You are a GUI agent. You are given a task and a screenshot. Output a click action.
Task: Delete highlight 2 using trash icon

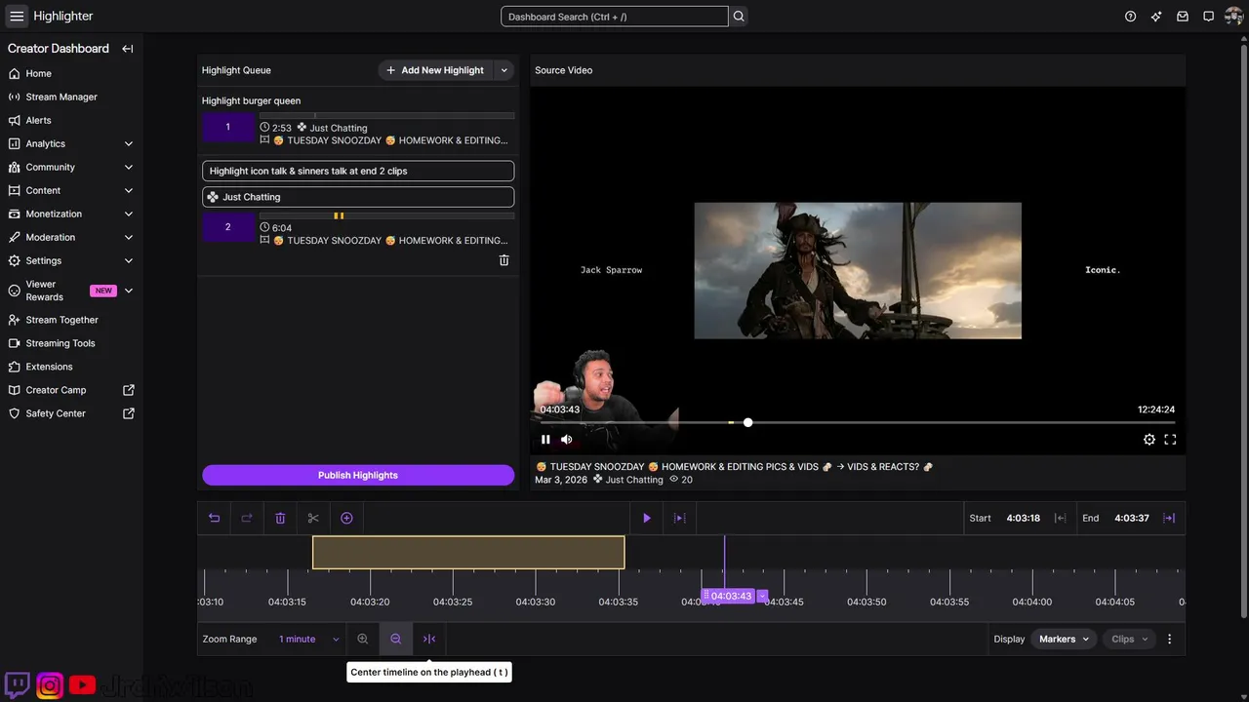504,260
